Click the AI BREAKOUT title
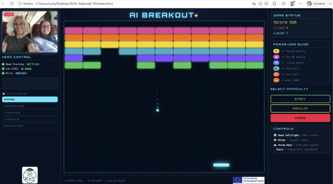This screenshot has height=184, width=333. coord(164,15)
